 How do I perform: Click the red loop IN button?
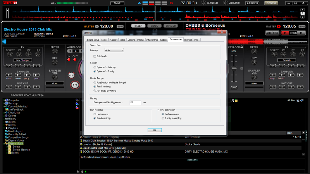[69, 60]
